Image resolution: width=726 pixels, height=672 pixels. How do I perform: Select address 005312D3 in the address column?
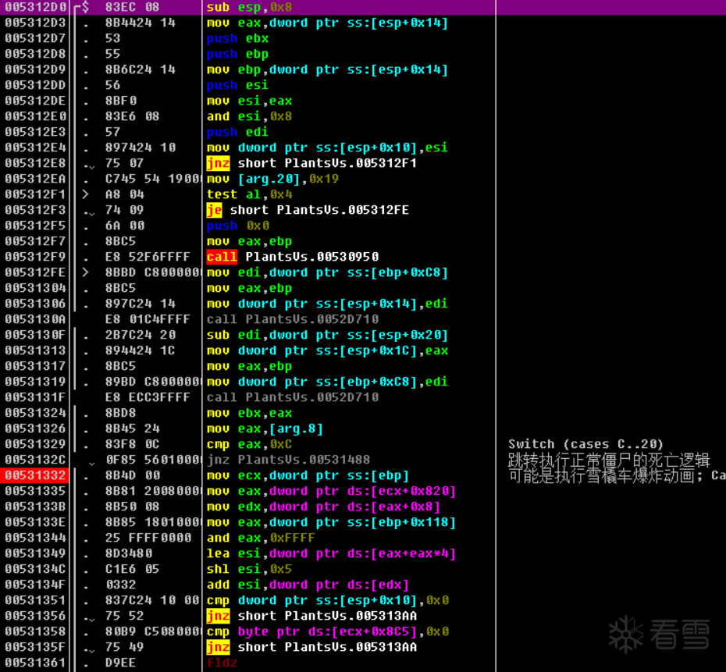coord(35,23)
